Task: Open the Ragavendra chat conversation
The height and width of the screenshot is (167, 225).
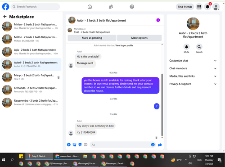Action: pyautogui.click(x=31, y=103)
